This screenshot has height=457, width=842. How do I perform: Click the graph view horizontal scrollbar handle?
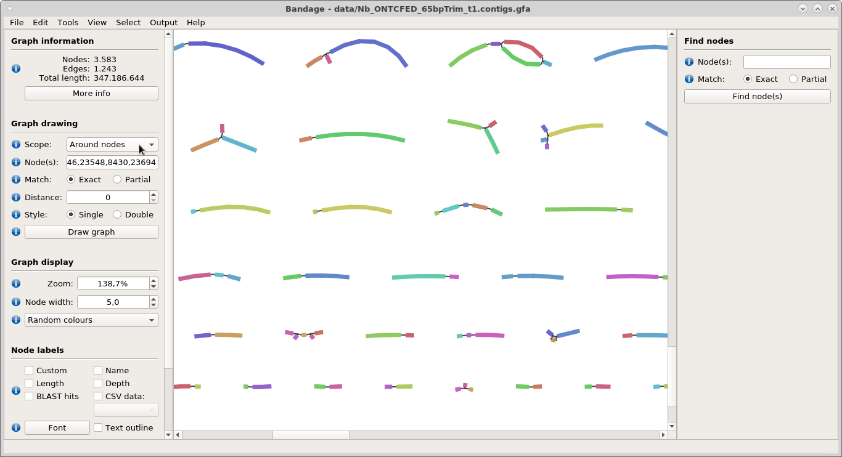click(x=311, y=435)
